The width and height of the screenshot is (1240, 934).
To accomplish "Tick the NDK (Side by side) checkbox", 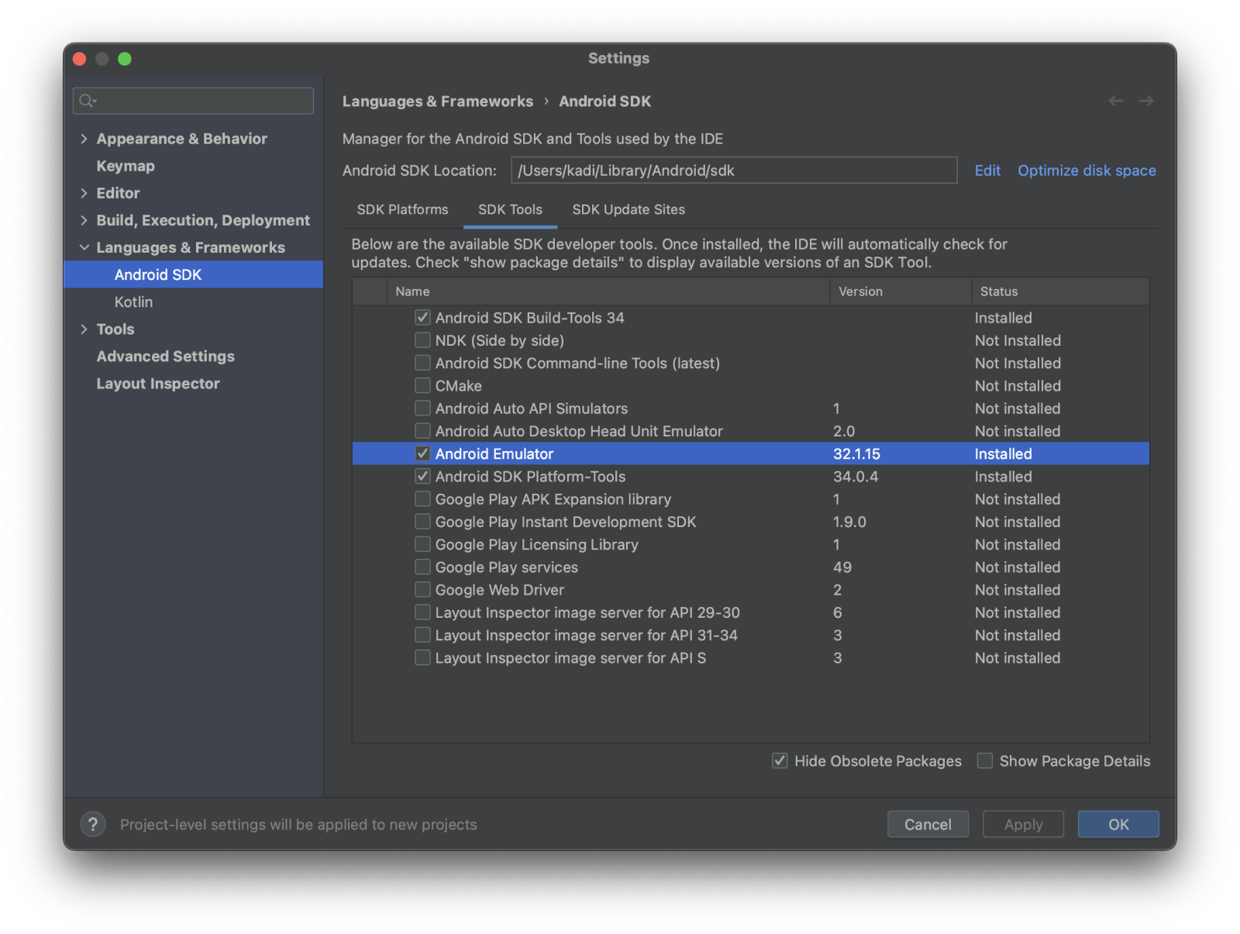I will (x=422, y=340).
